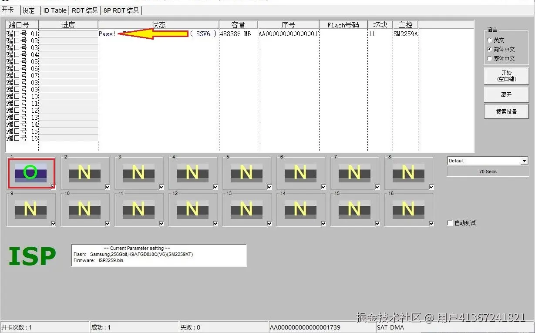This screenshot has width=535, height=333.
Task: Click the 搜索设备 search device button
Action: point(506,111)
